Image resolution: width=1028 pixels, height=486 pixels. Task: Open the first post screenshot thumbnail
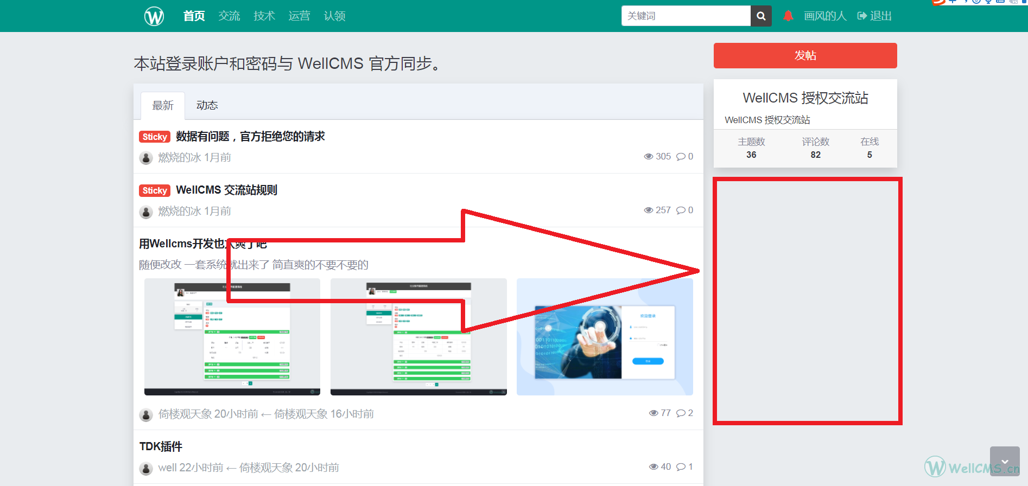click(x=232, y=337)
